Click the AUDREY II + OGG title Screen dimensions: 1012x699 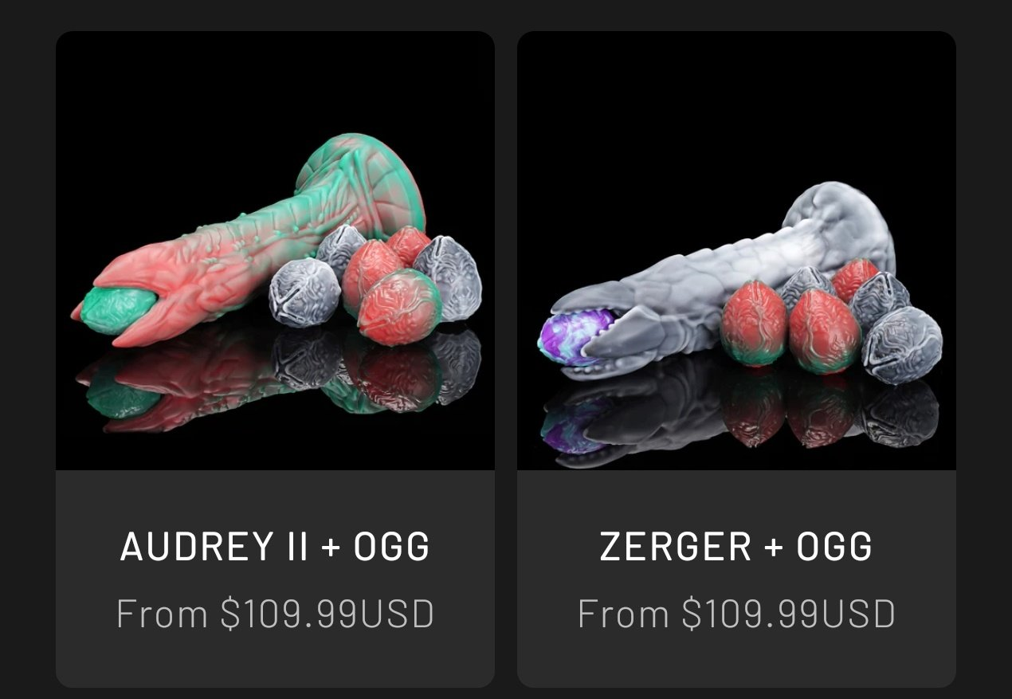pyautogui.click(x=275, y=547)
